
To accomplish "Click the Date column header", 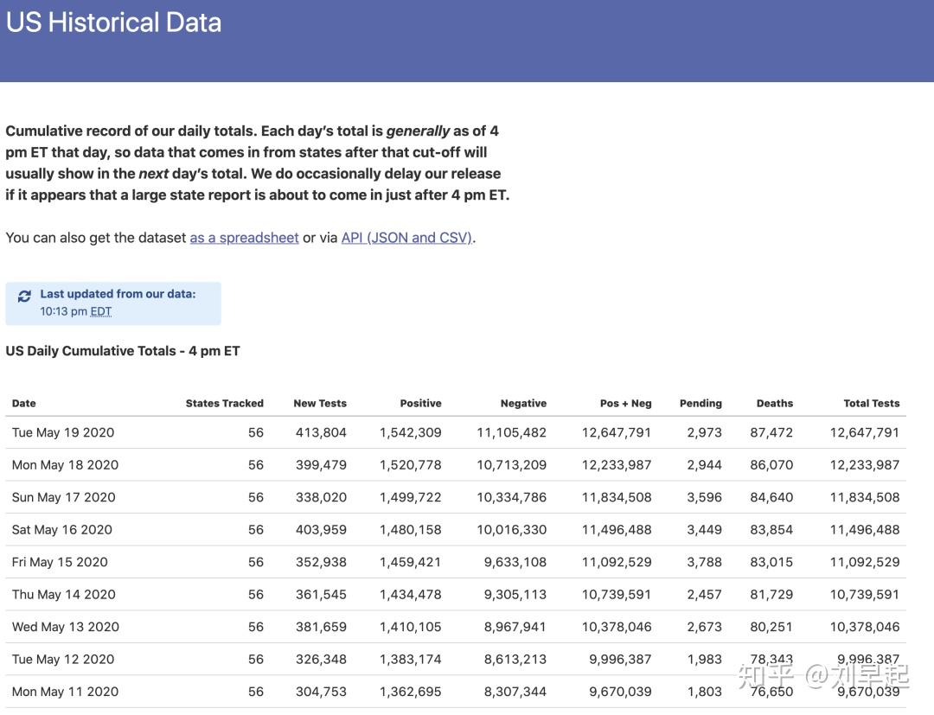I will click(x=24, y=403).
